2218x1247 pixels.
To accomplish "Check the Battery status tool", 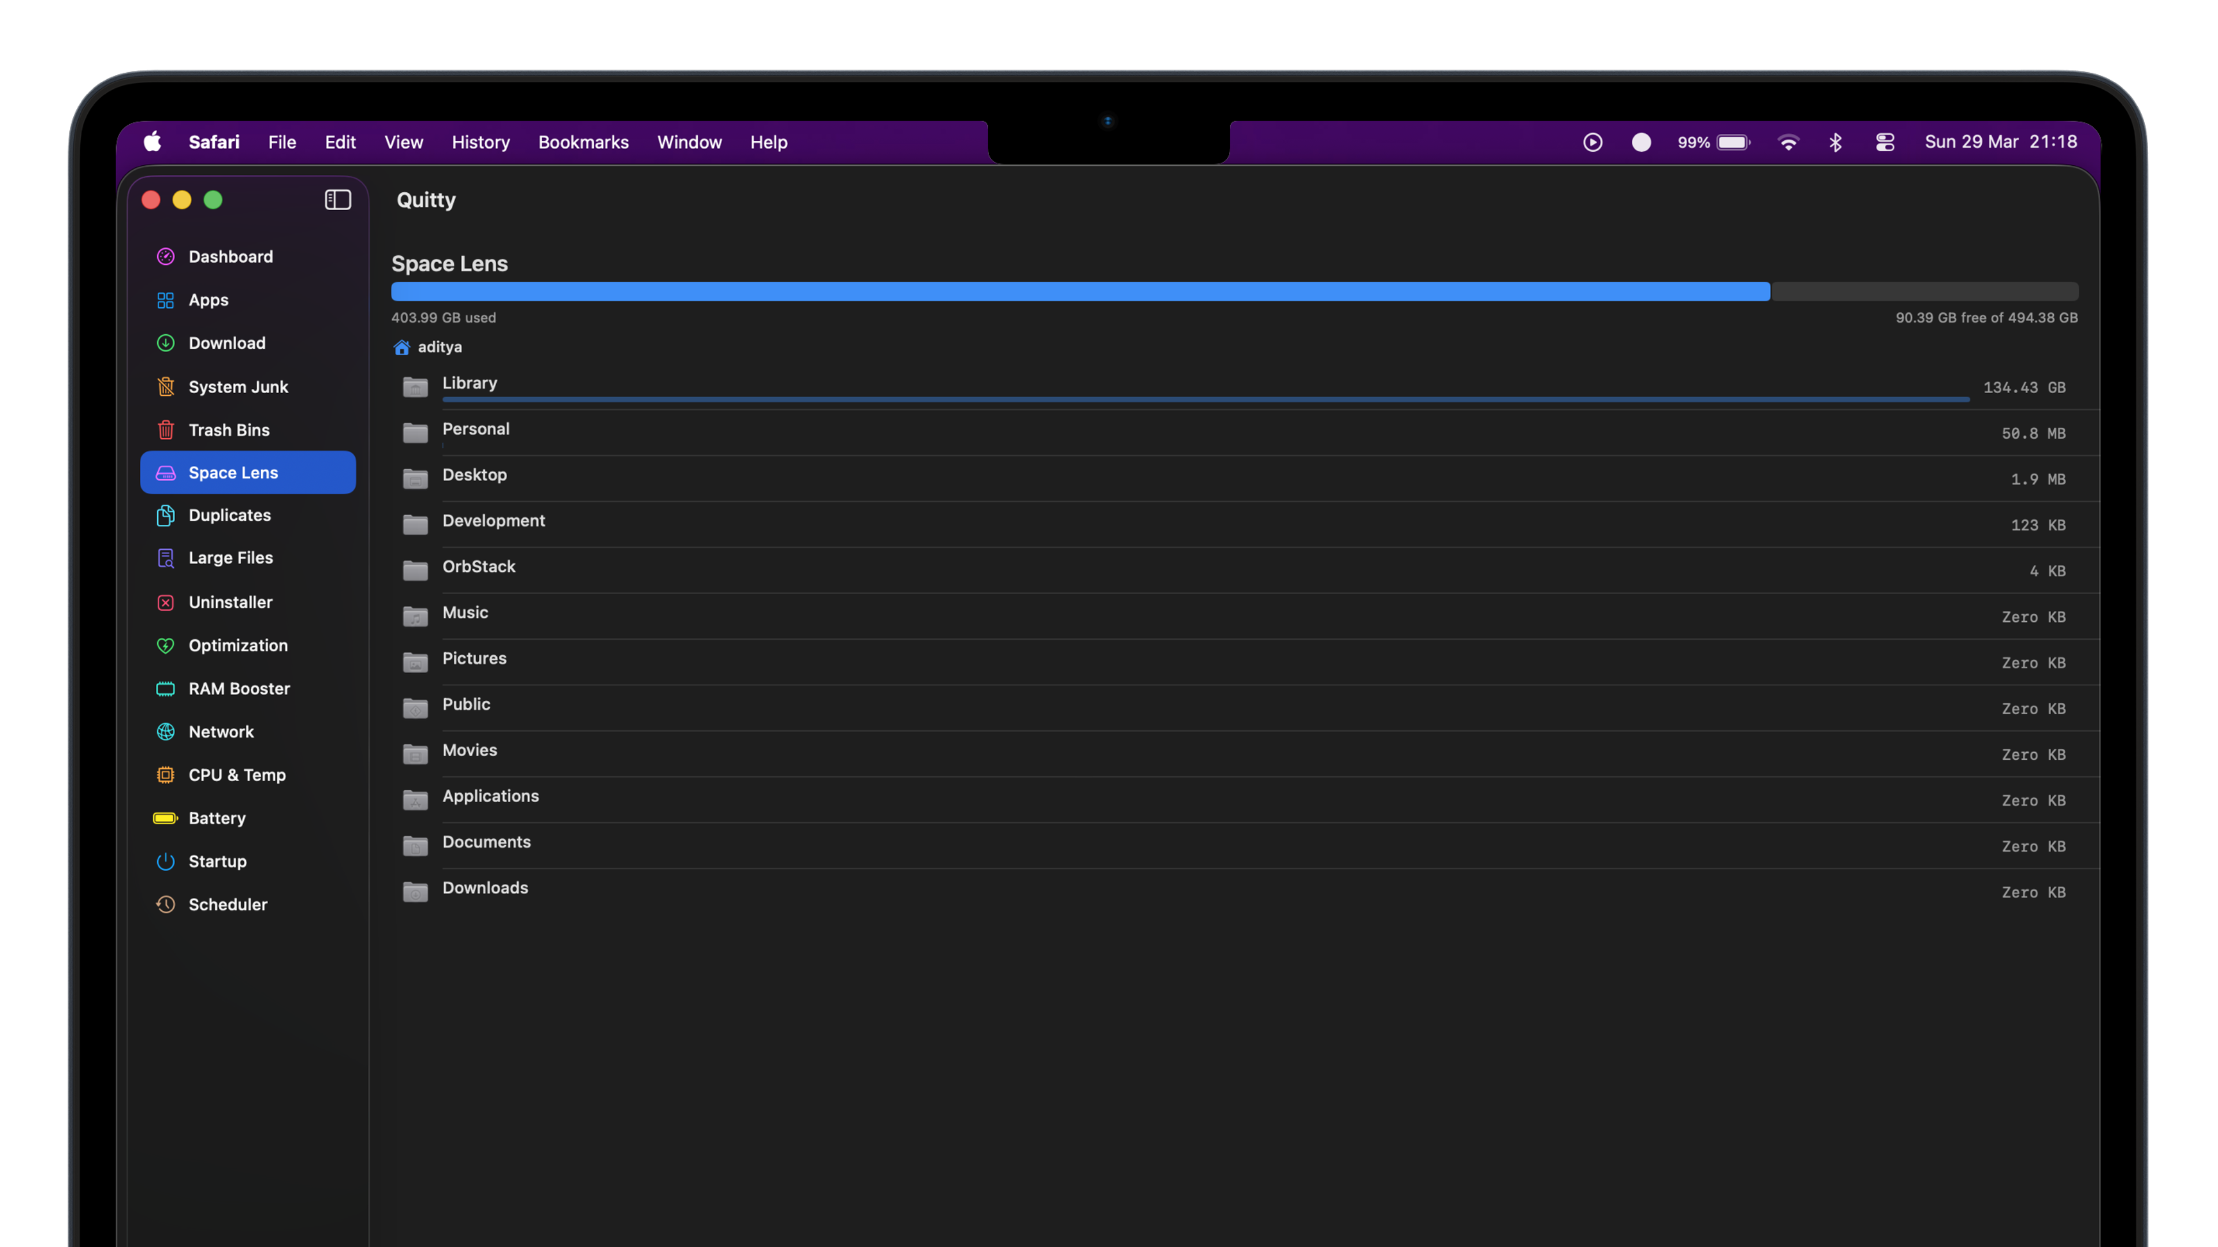I will pyautogui.click(x=216, y=817).
